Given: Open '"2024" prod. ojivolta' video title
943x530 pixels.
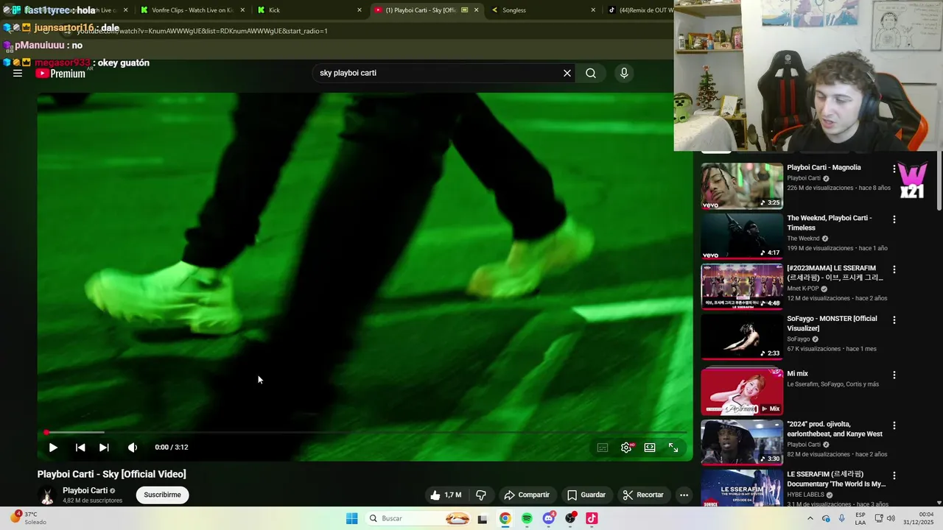Looking at the screenshot, I should [835, 429].
